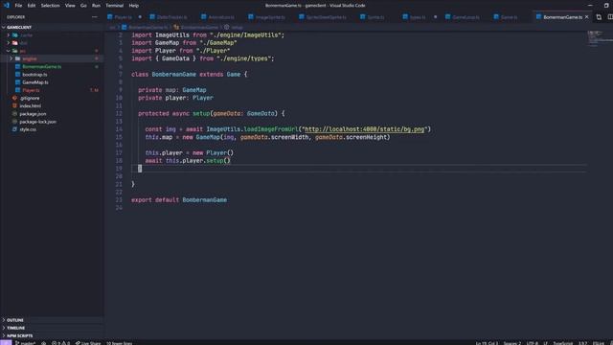Change the TypeScript language mode
Image resolution: width=613 pixels, height=345 pixels.
(x=562, y=343)
